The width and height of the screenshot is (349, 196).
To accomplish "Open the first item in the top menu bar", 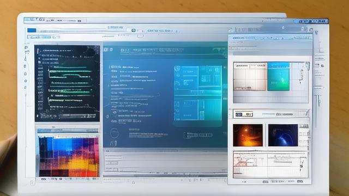I will click(x=29, y=20).
